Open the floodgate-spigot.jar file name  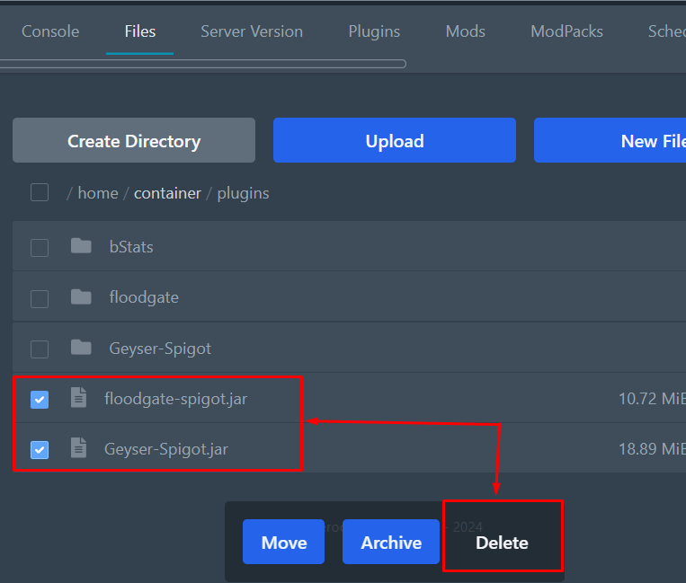click(176, 399)
